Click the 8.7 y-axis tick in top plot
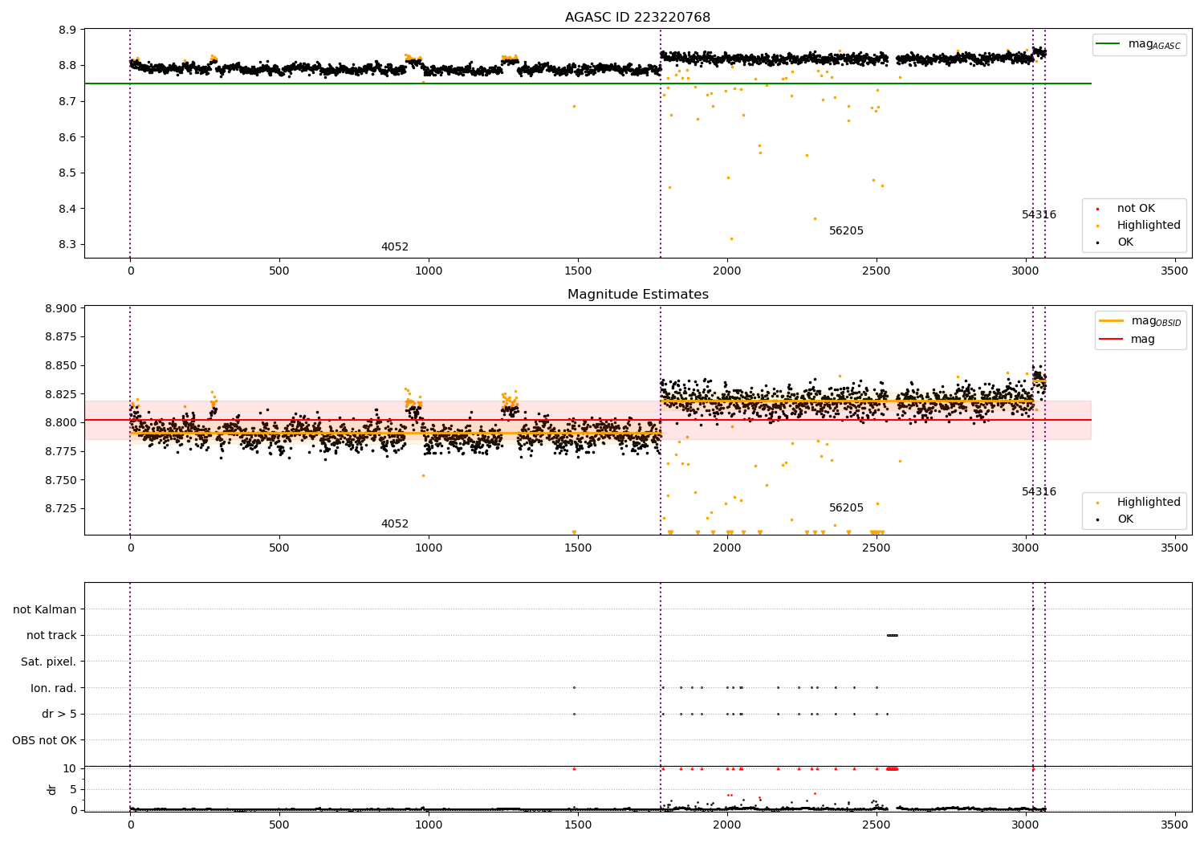This screenshot has width=1204, height=843. [x=67, y=101]
